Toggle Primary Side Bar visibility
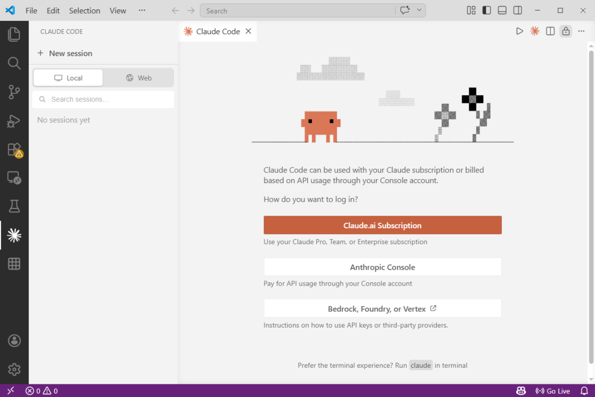Screen dimensions: 595x397 [486, 10]
